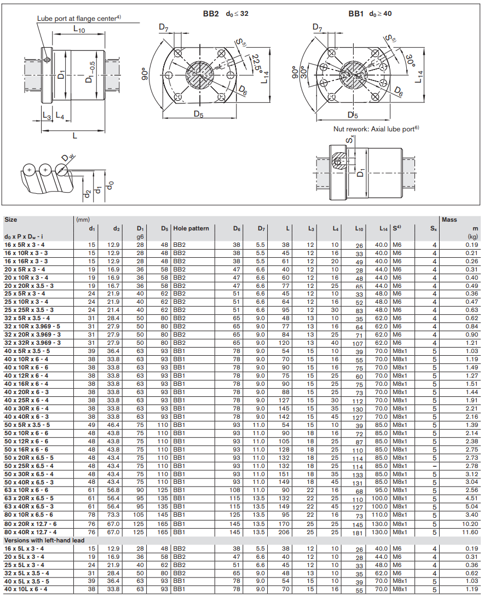Click size "40 x 20R x 6 - 3"
Image resolution: width=484 pixels, height=601 pixels.
coord(26,392)
